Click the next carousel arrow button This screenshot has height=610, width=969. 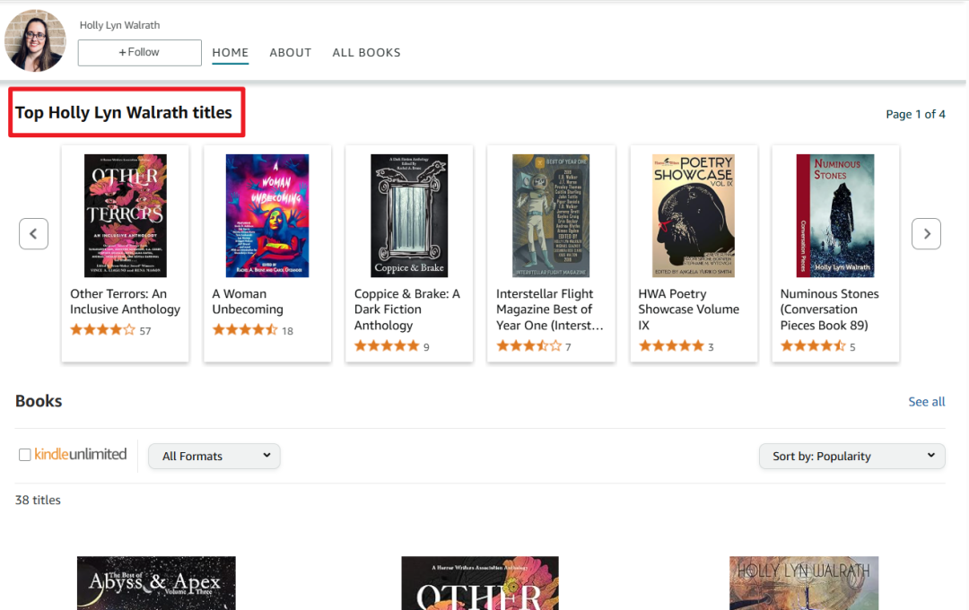(926, 233)
